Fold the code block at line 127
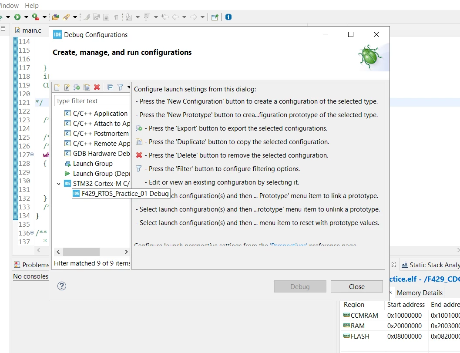The width and height of the screenshot is (460, 353). (32, 155)
